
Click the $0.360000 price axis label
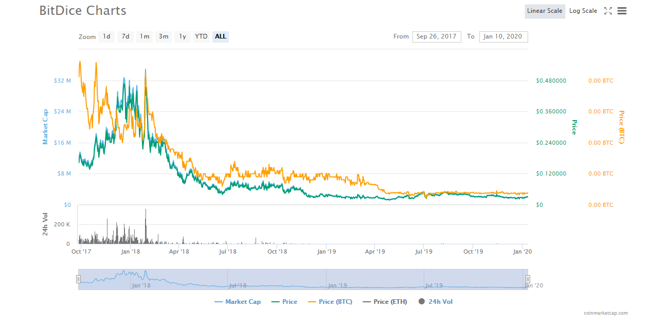(x=551, y=111)
